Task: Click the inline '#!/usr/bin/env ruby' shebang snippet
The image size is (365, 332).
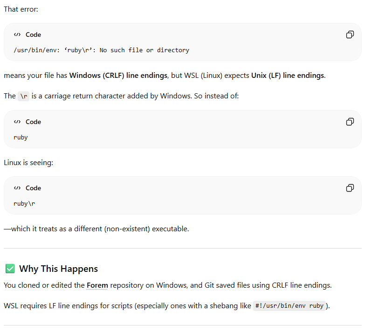Action: pyautogui.click(x=289, y=306)
